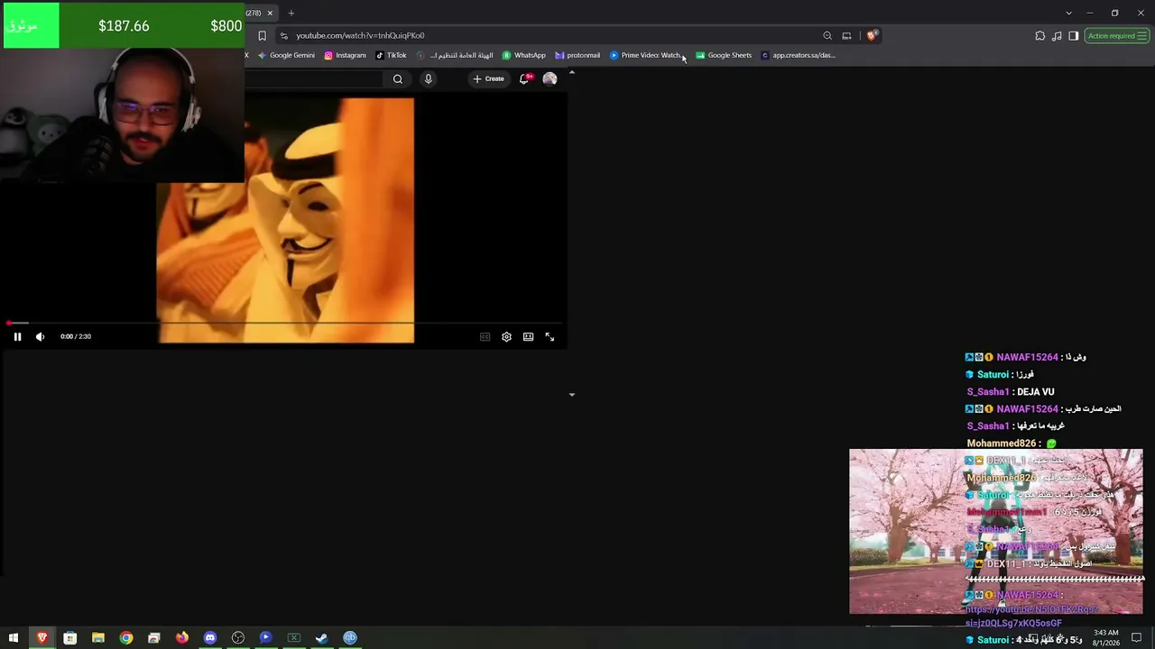Start YouTube voice search with microphone
1155x649 pixels.
(428, 78)
